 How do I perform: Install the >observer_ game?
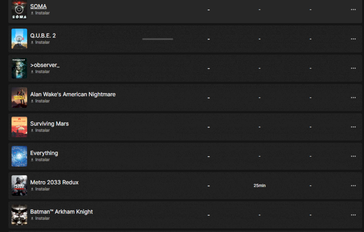point(40,72)
